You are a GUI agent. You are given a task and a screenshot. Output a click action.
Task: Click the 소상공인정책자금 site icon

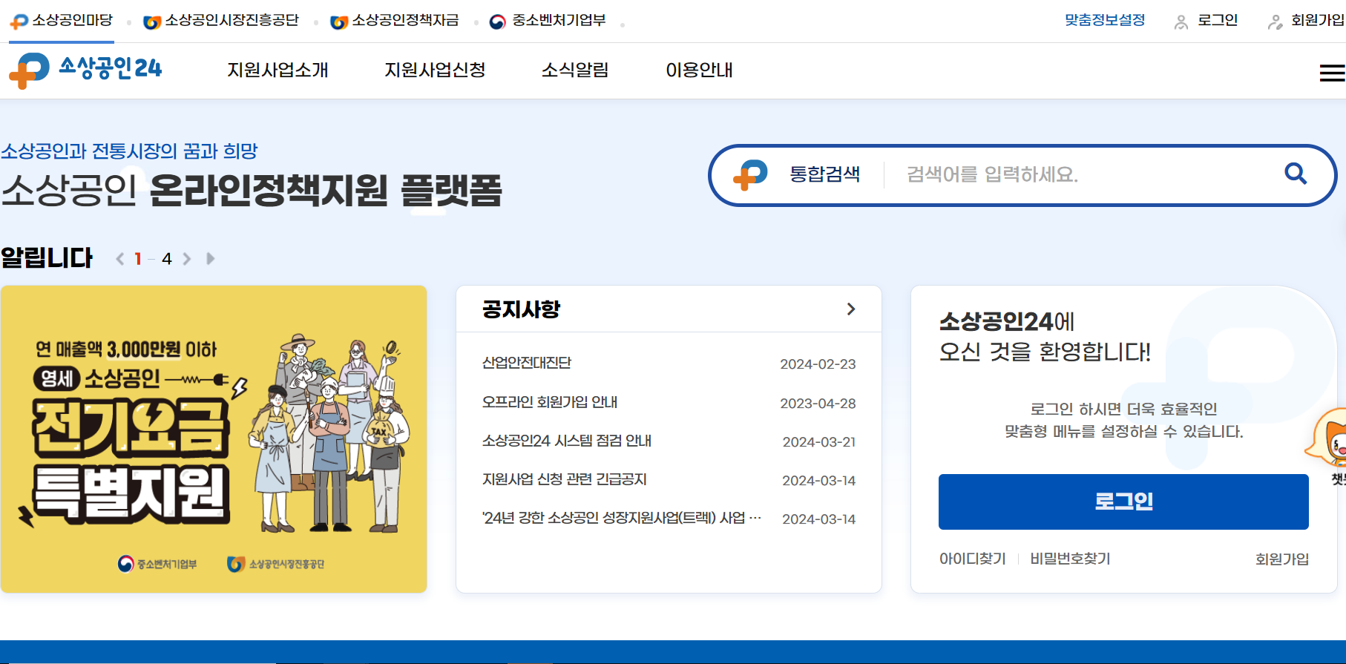[339, 22]
